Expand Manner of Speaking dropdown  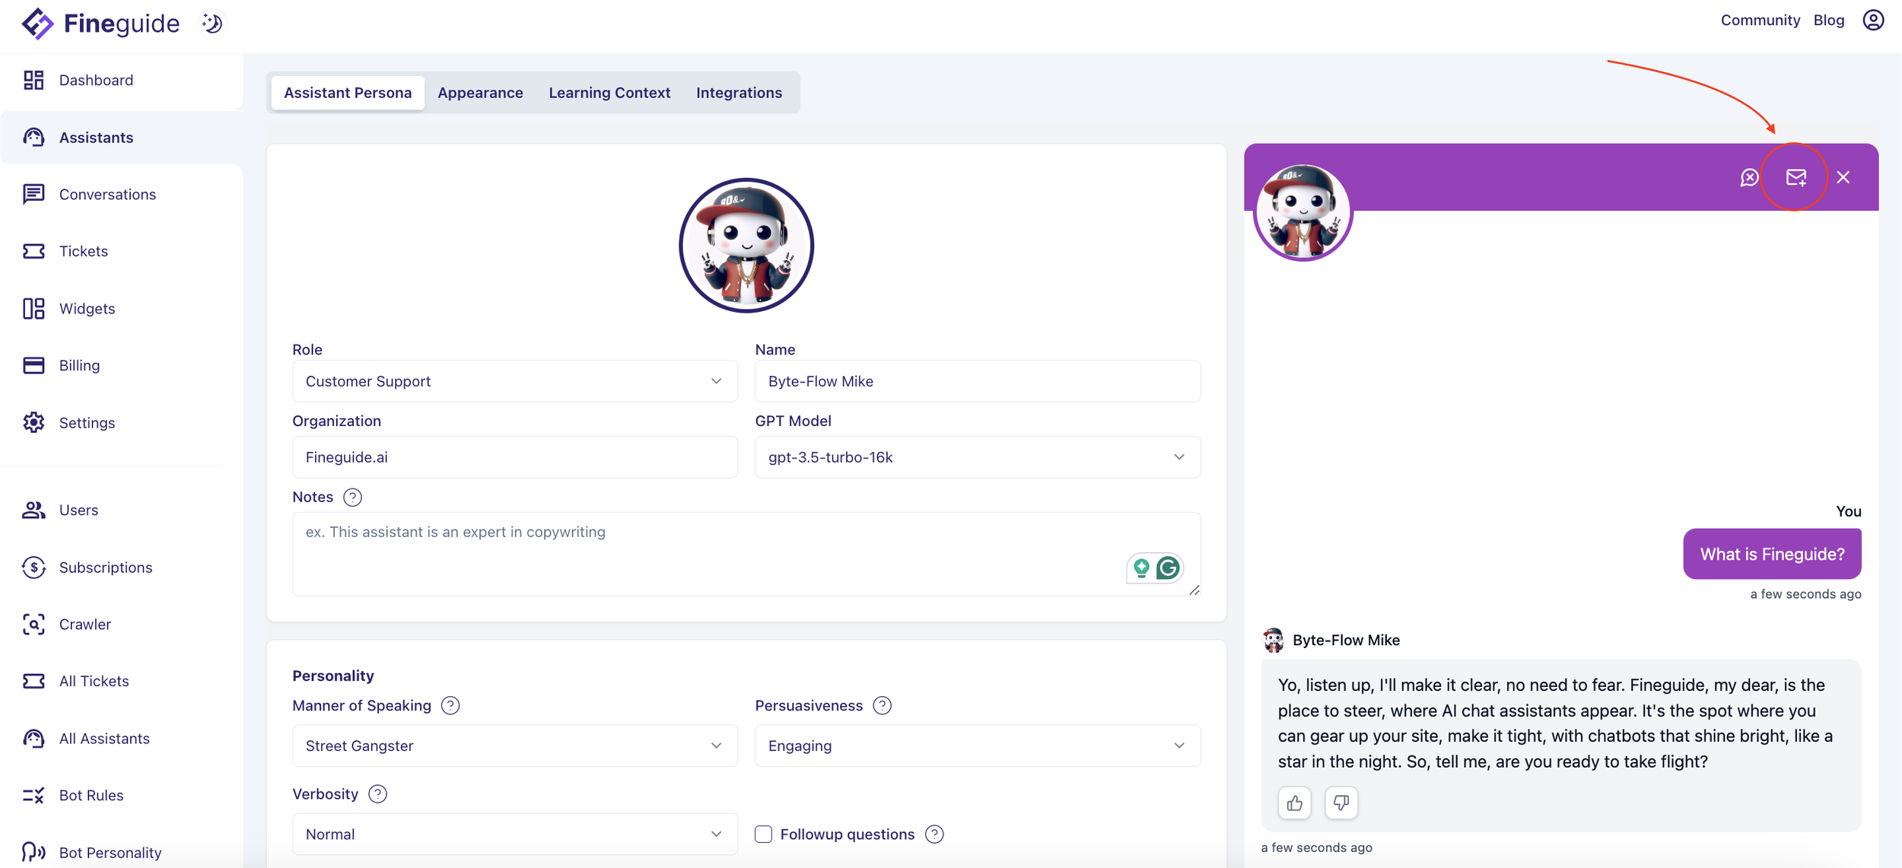[x=514, y=746]
